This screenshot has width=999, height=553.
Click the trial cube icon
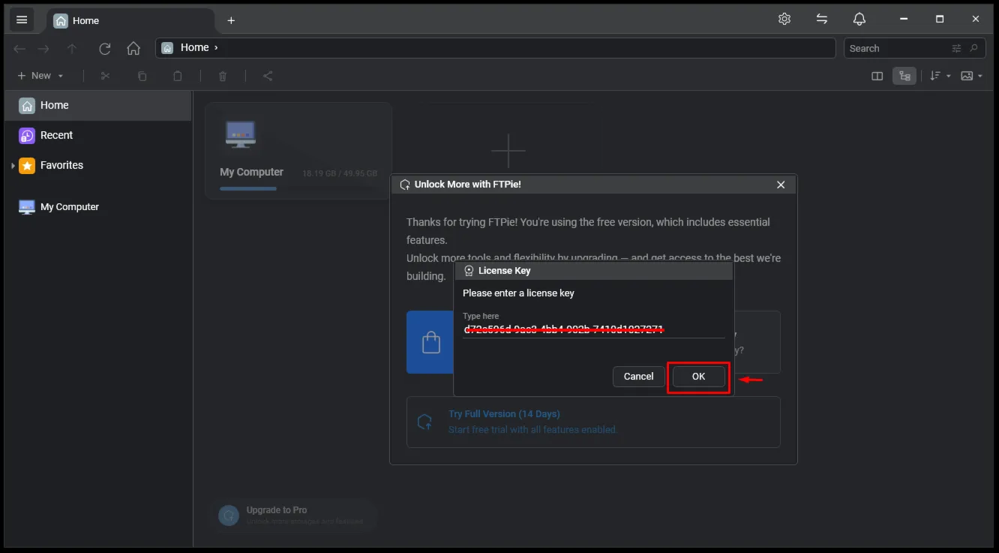pos(424,422)
